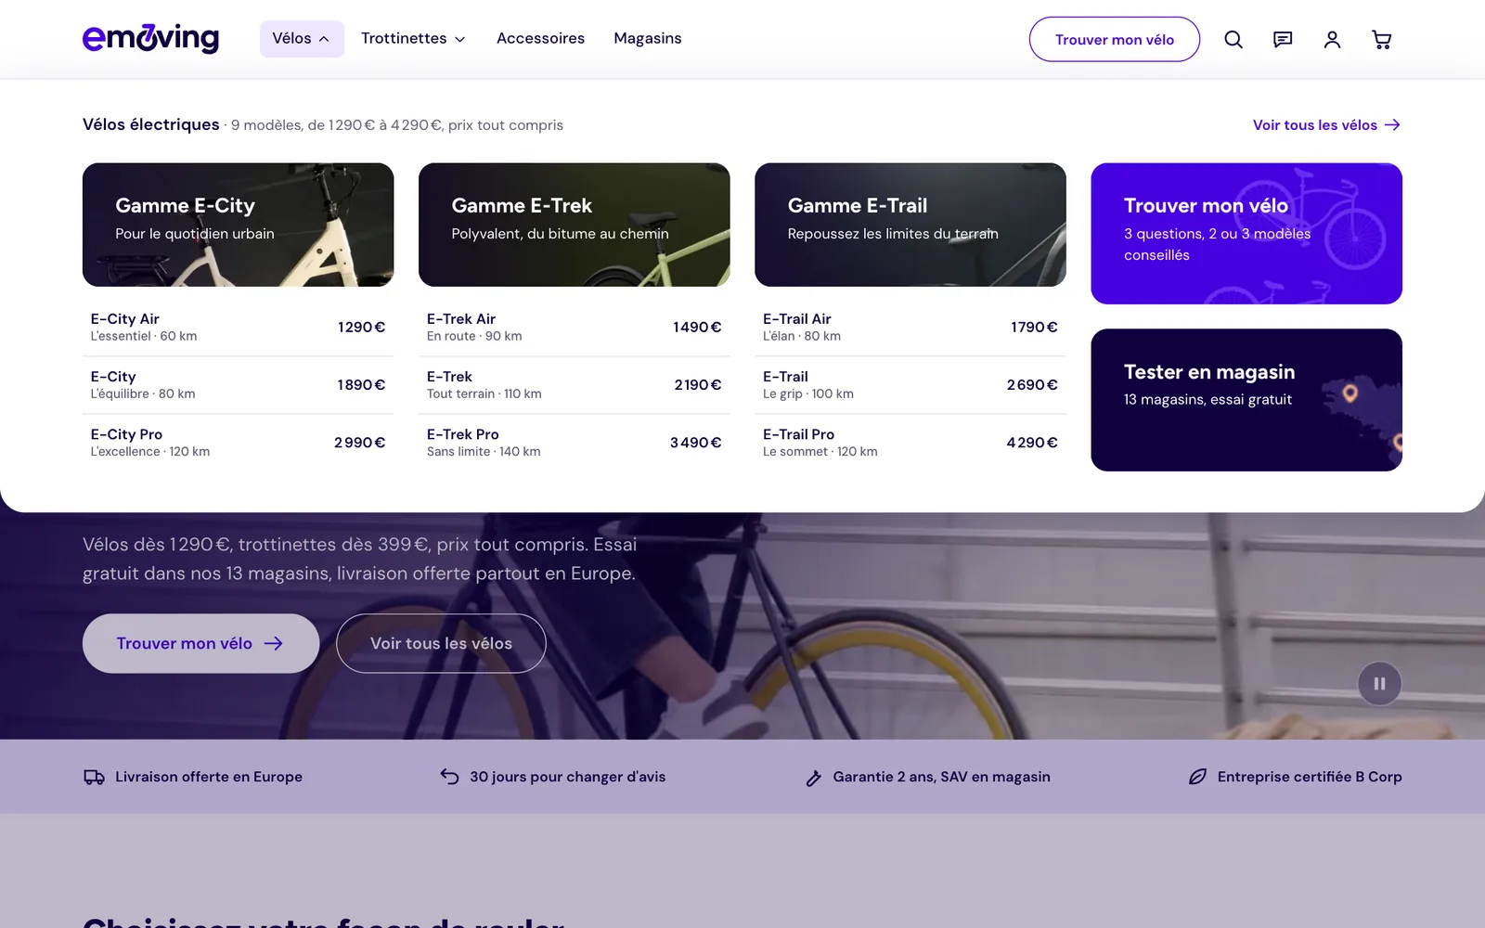Click hero Voir tous les vélos button
The image size is (1485, 928).
pyautogui.click(x=441, y=643)
